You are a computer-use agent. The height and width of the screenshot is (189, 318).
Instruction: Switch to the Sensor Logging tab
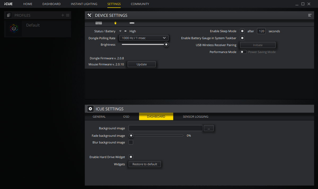coord(196,116)
